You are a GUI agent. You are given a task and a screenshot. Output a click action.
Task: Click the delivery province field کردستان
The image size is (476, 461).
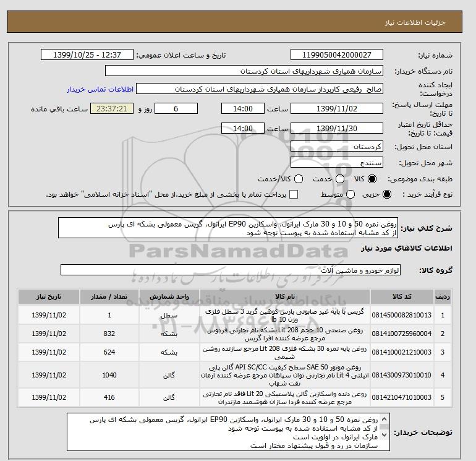pos(337,147)
